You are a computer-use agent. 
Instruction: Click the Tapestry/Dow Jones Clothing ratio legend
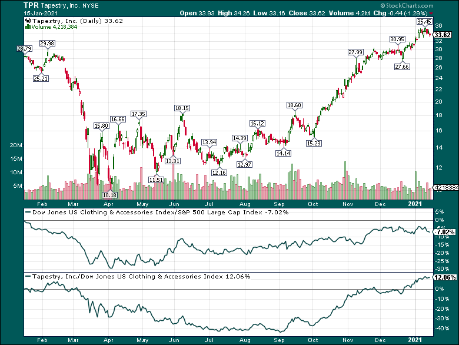(x=141, y=277)
